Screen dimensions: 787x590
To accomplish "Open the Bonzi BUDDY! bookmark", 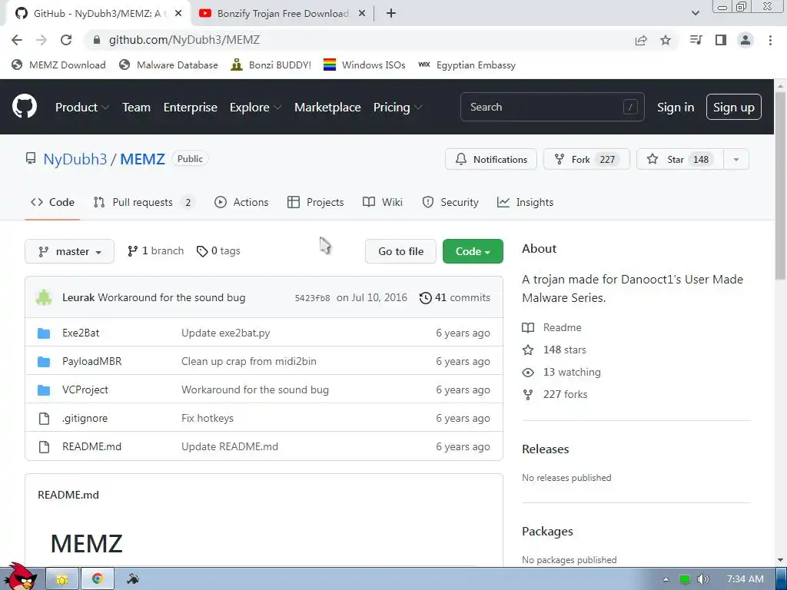I will click(x=271, y=65).
